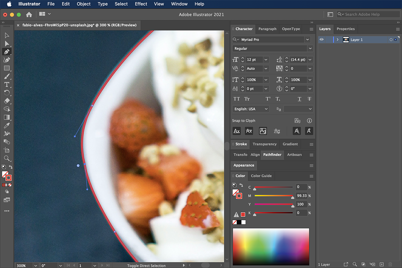
Task: Open the Color panel options menu
Action: (311, 176)
